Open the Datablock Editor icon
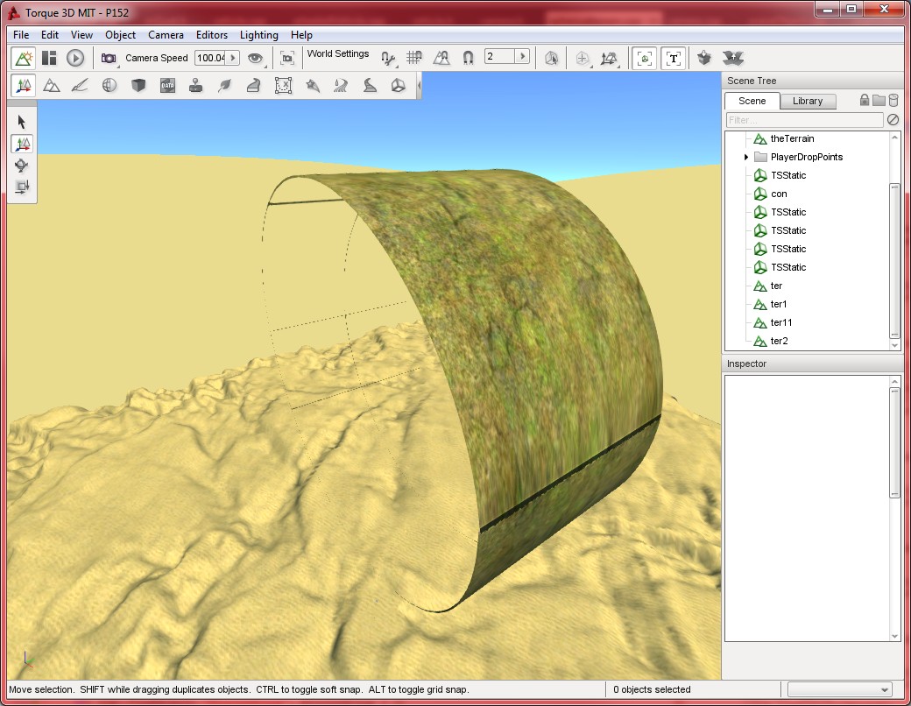The height and width of the screenshot is (706, 911). point(167,85)
